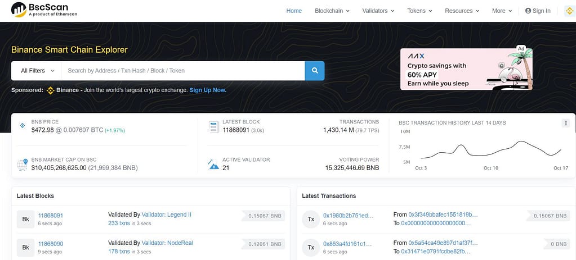Click the Ad label on the AAX banner
This screenshot has height=260, width=576.
tap(521, 48)
